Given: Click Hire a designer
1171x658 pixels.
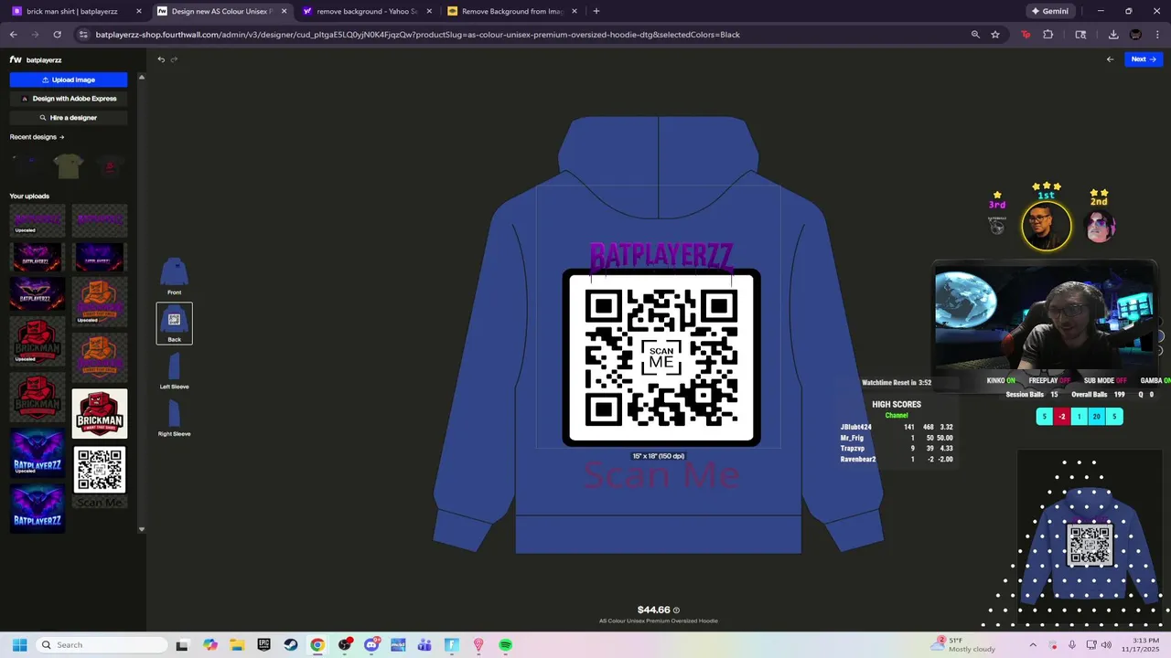Looking at the screenshot, I should [69, 118].
